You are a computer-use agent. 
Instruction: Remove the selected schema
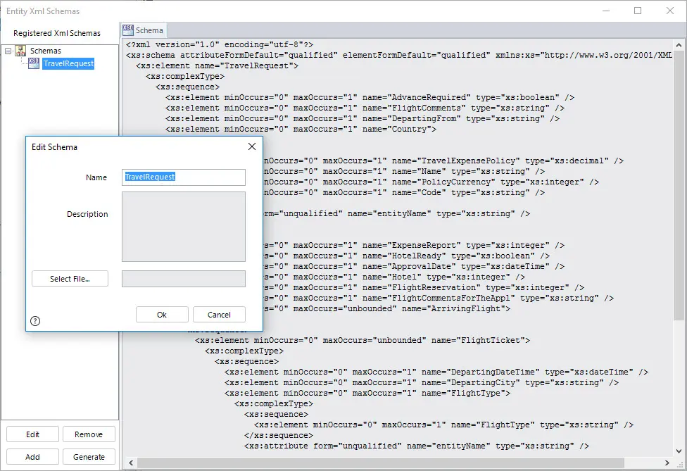[x=89, y=434]
